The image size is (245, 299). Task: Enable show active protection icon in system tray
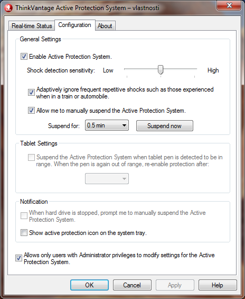[x=24, y=233]
